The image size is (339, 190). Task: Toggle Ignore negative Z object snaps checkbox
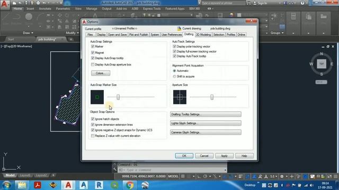(x=93, y=130)
